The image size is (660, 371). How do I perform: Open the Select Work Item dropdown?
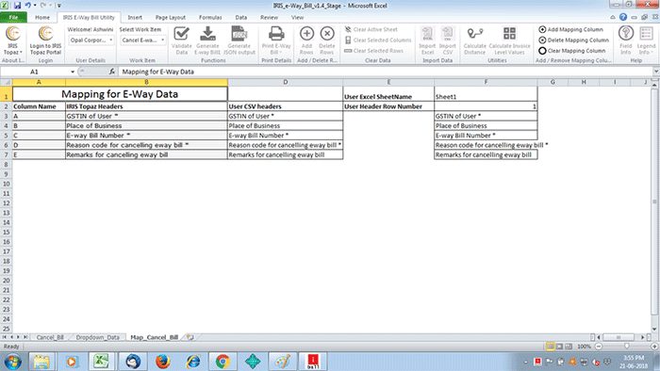point(142,40)
